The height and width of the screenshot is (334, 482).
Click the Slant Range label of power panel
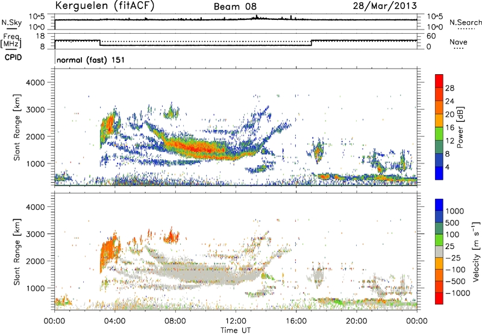(x=17, y=127)
